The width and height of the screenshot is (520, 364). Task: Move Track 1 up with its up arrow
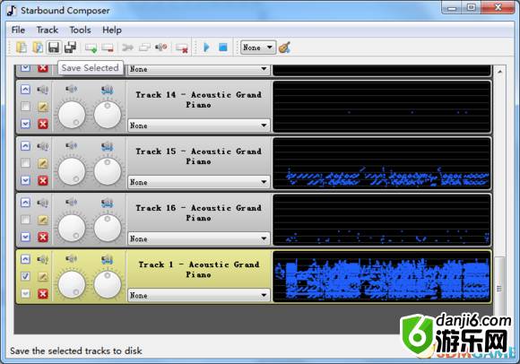[25, 259]
